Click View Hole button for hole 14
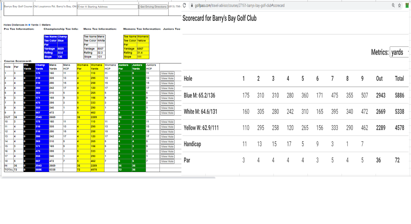The width and height of the screenshot is (411, 224). (x=167, y=141)
